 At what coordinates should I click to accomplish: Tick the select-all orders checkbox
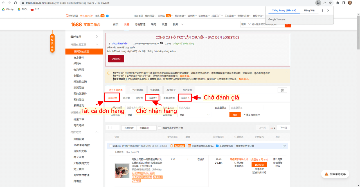(110, 128)
